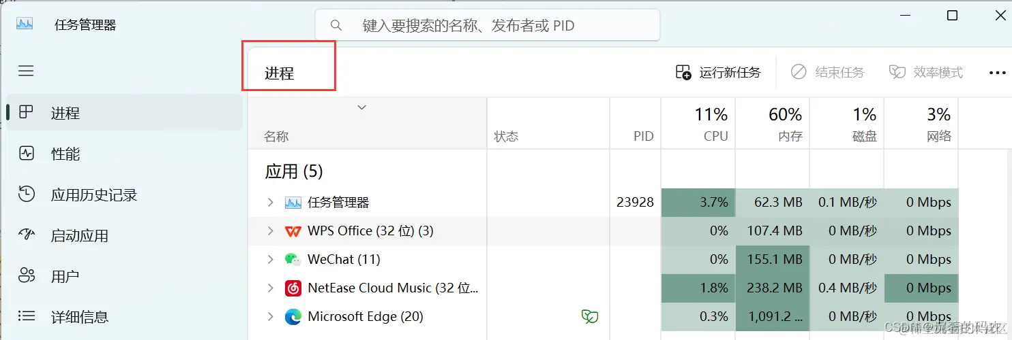1012x340 pixels.
Task: Click the Task Manager app icon in title bar
Action: click(x=25, y=23)
